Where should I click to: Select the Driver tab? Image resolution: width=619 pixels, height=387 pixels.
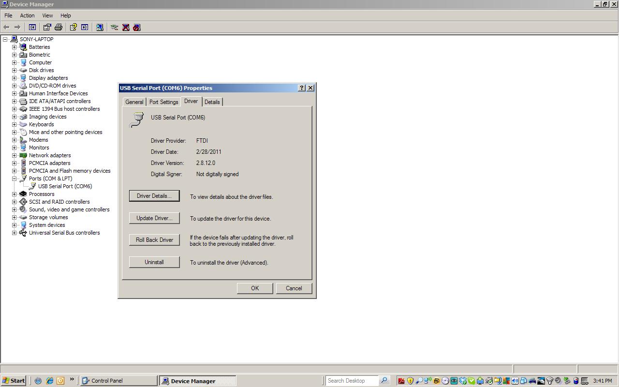tap(191, 101)
